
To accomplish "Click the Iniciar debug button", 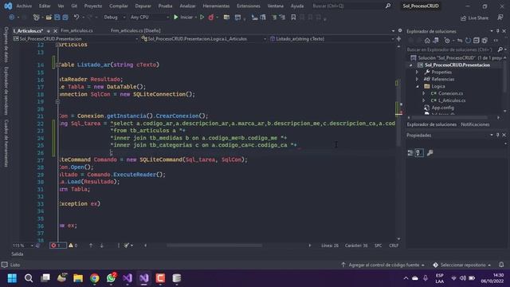I will (183, 18).
